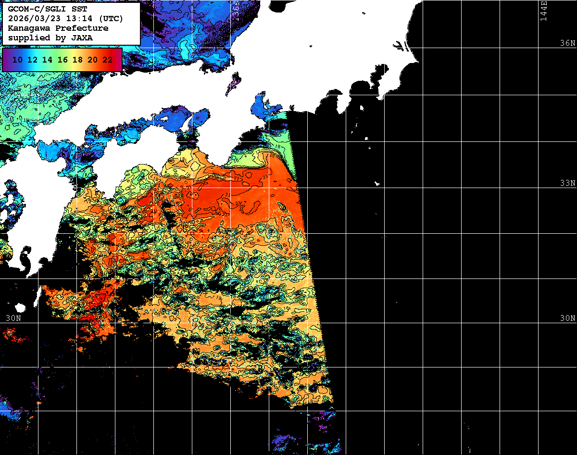Click the 18 value on color legend
This screenshot has width=577, height=455.
pyautogui.click(x=77, y=60)
